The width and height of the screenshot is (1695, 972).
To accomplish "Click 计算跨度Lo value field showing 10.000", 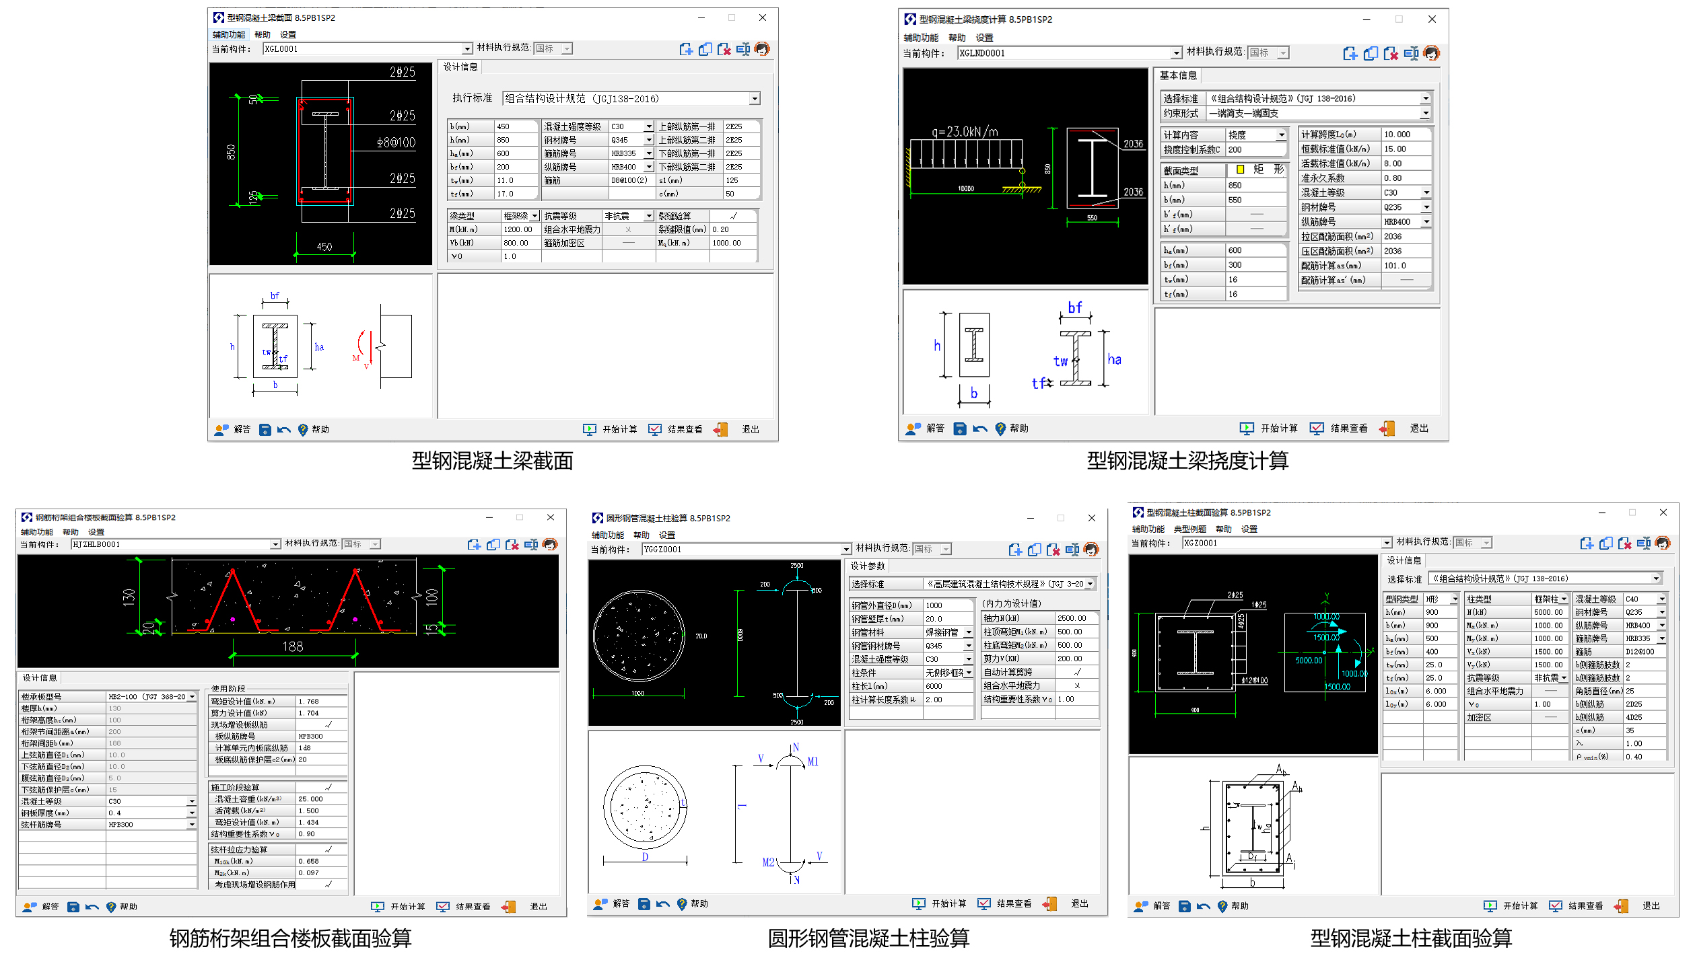I will point(1405,135).
